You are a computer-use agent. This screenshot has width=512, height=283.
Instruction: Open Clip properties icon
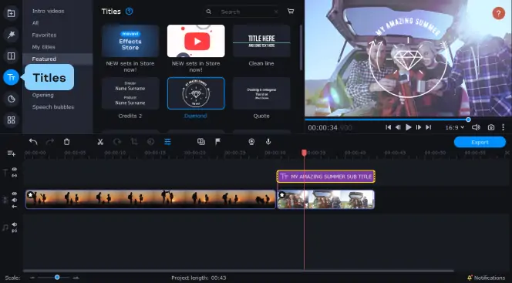(167, 142)
